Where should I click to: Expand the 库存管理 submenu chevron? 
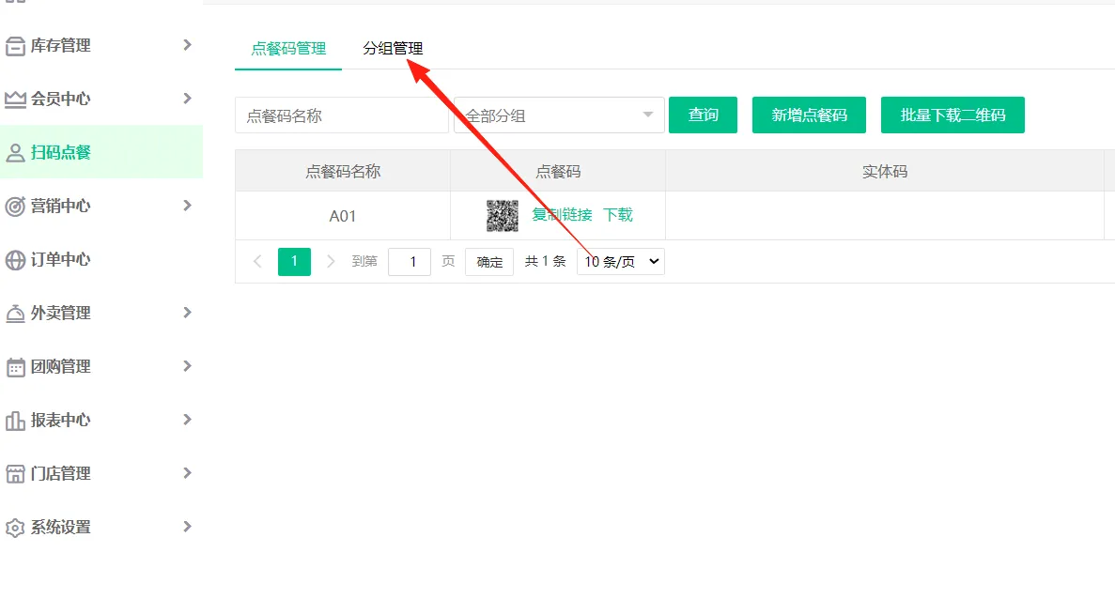[x=187, y=45]
